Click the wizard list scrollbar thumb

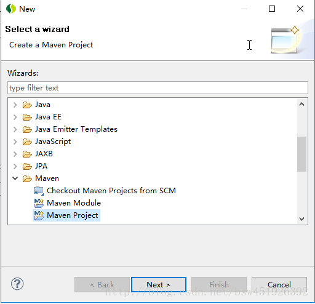click(301, 154)
